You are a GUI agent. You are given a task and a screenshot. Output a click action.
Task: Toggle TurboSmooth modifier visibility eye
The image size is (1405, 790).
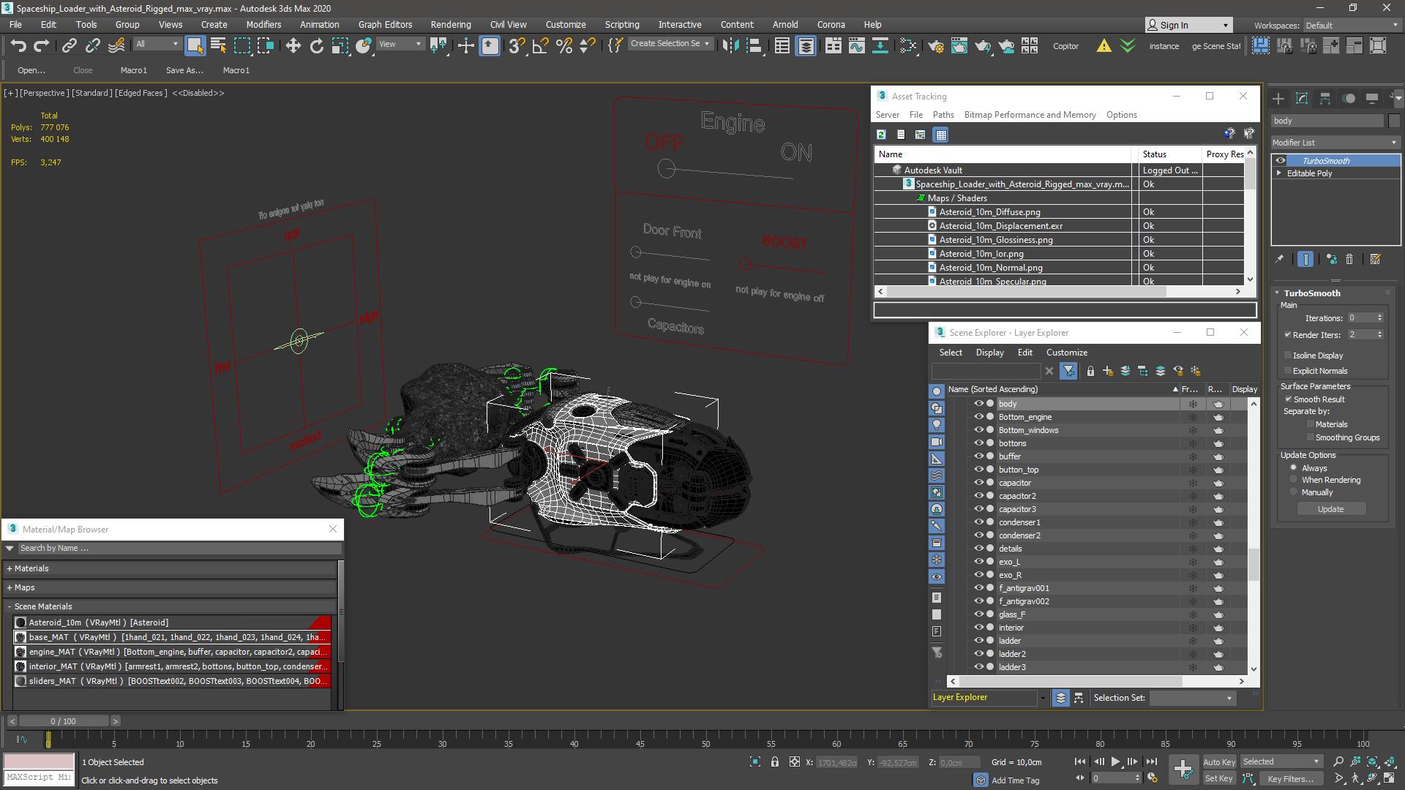[x=1281, y=161]
